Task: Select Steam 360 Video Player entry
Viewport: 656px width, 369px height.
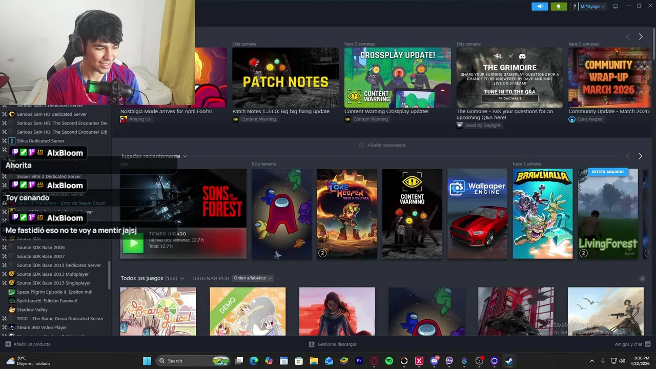Action: (x=42, y=327)
